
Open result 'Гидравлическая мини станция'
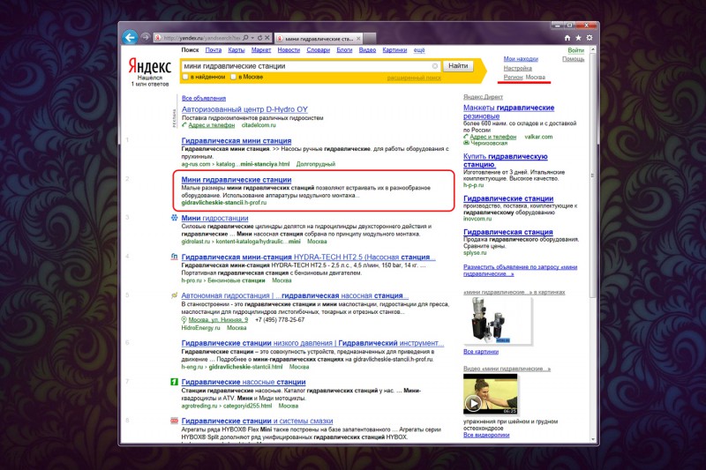(237, 141)
